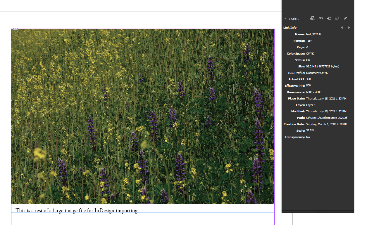Show next link info page arrow

tap(349, 27)
